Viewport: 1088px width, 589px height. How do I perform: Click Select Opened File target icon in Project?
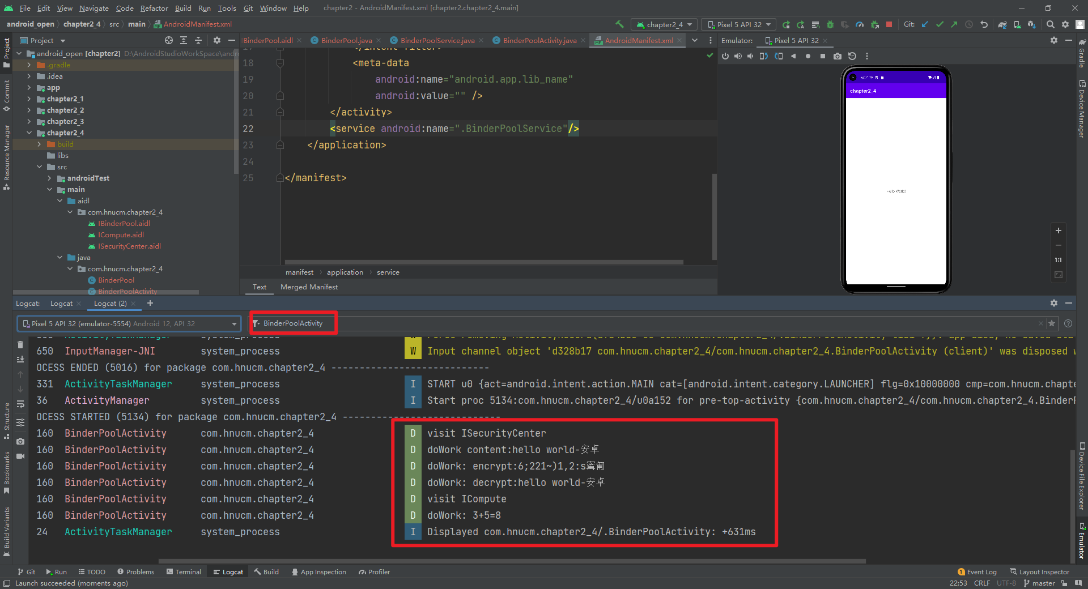[x=169, y=40]
